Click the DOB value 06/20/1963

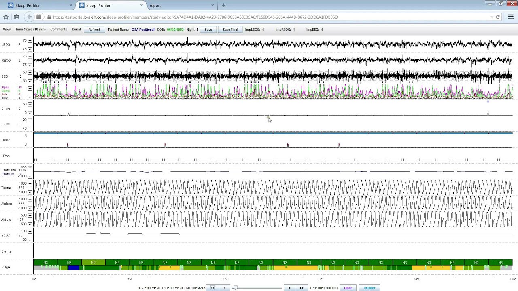click(175, 30)
